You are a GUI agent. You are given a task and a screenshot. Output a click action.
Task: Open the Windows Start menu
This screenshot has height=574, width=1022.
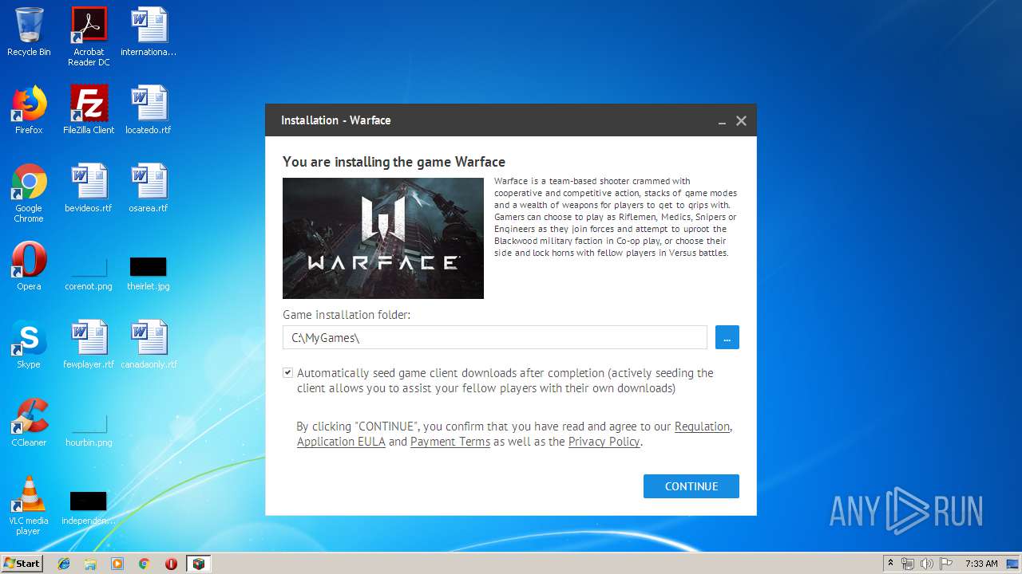[22, 564]
